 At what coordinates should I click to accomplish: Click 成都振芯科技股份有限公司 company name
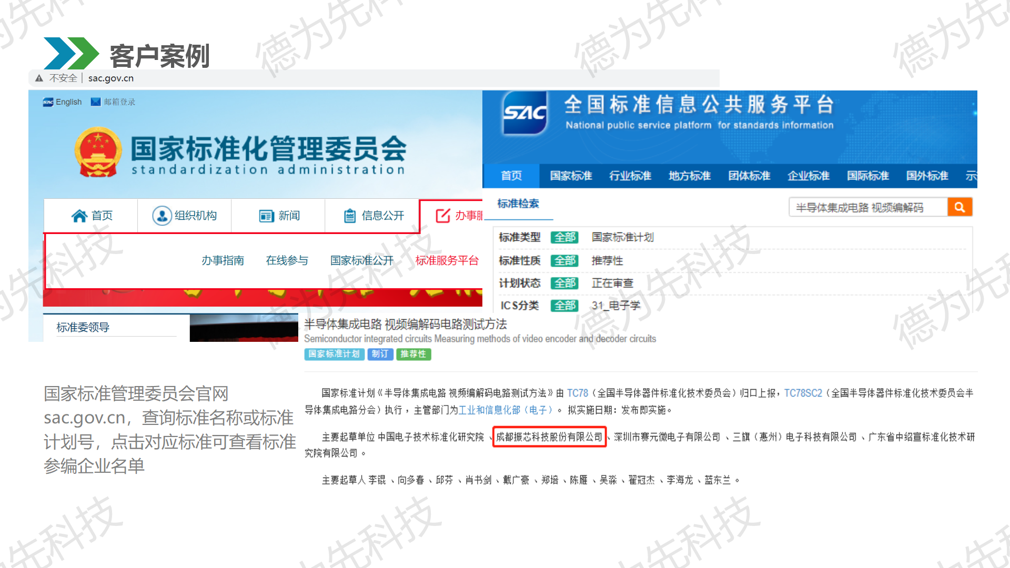click(x=549, y=437)
